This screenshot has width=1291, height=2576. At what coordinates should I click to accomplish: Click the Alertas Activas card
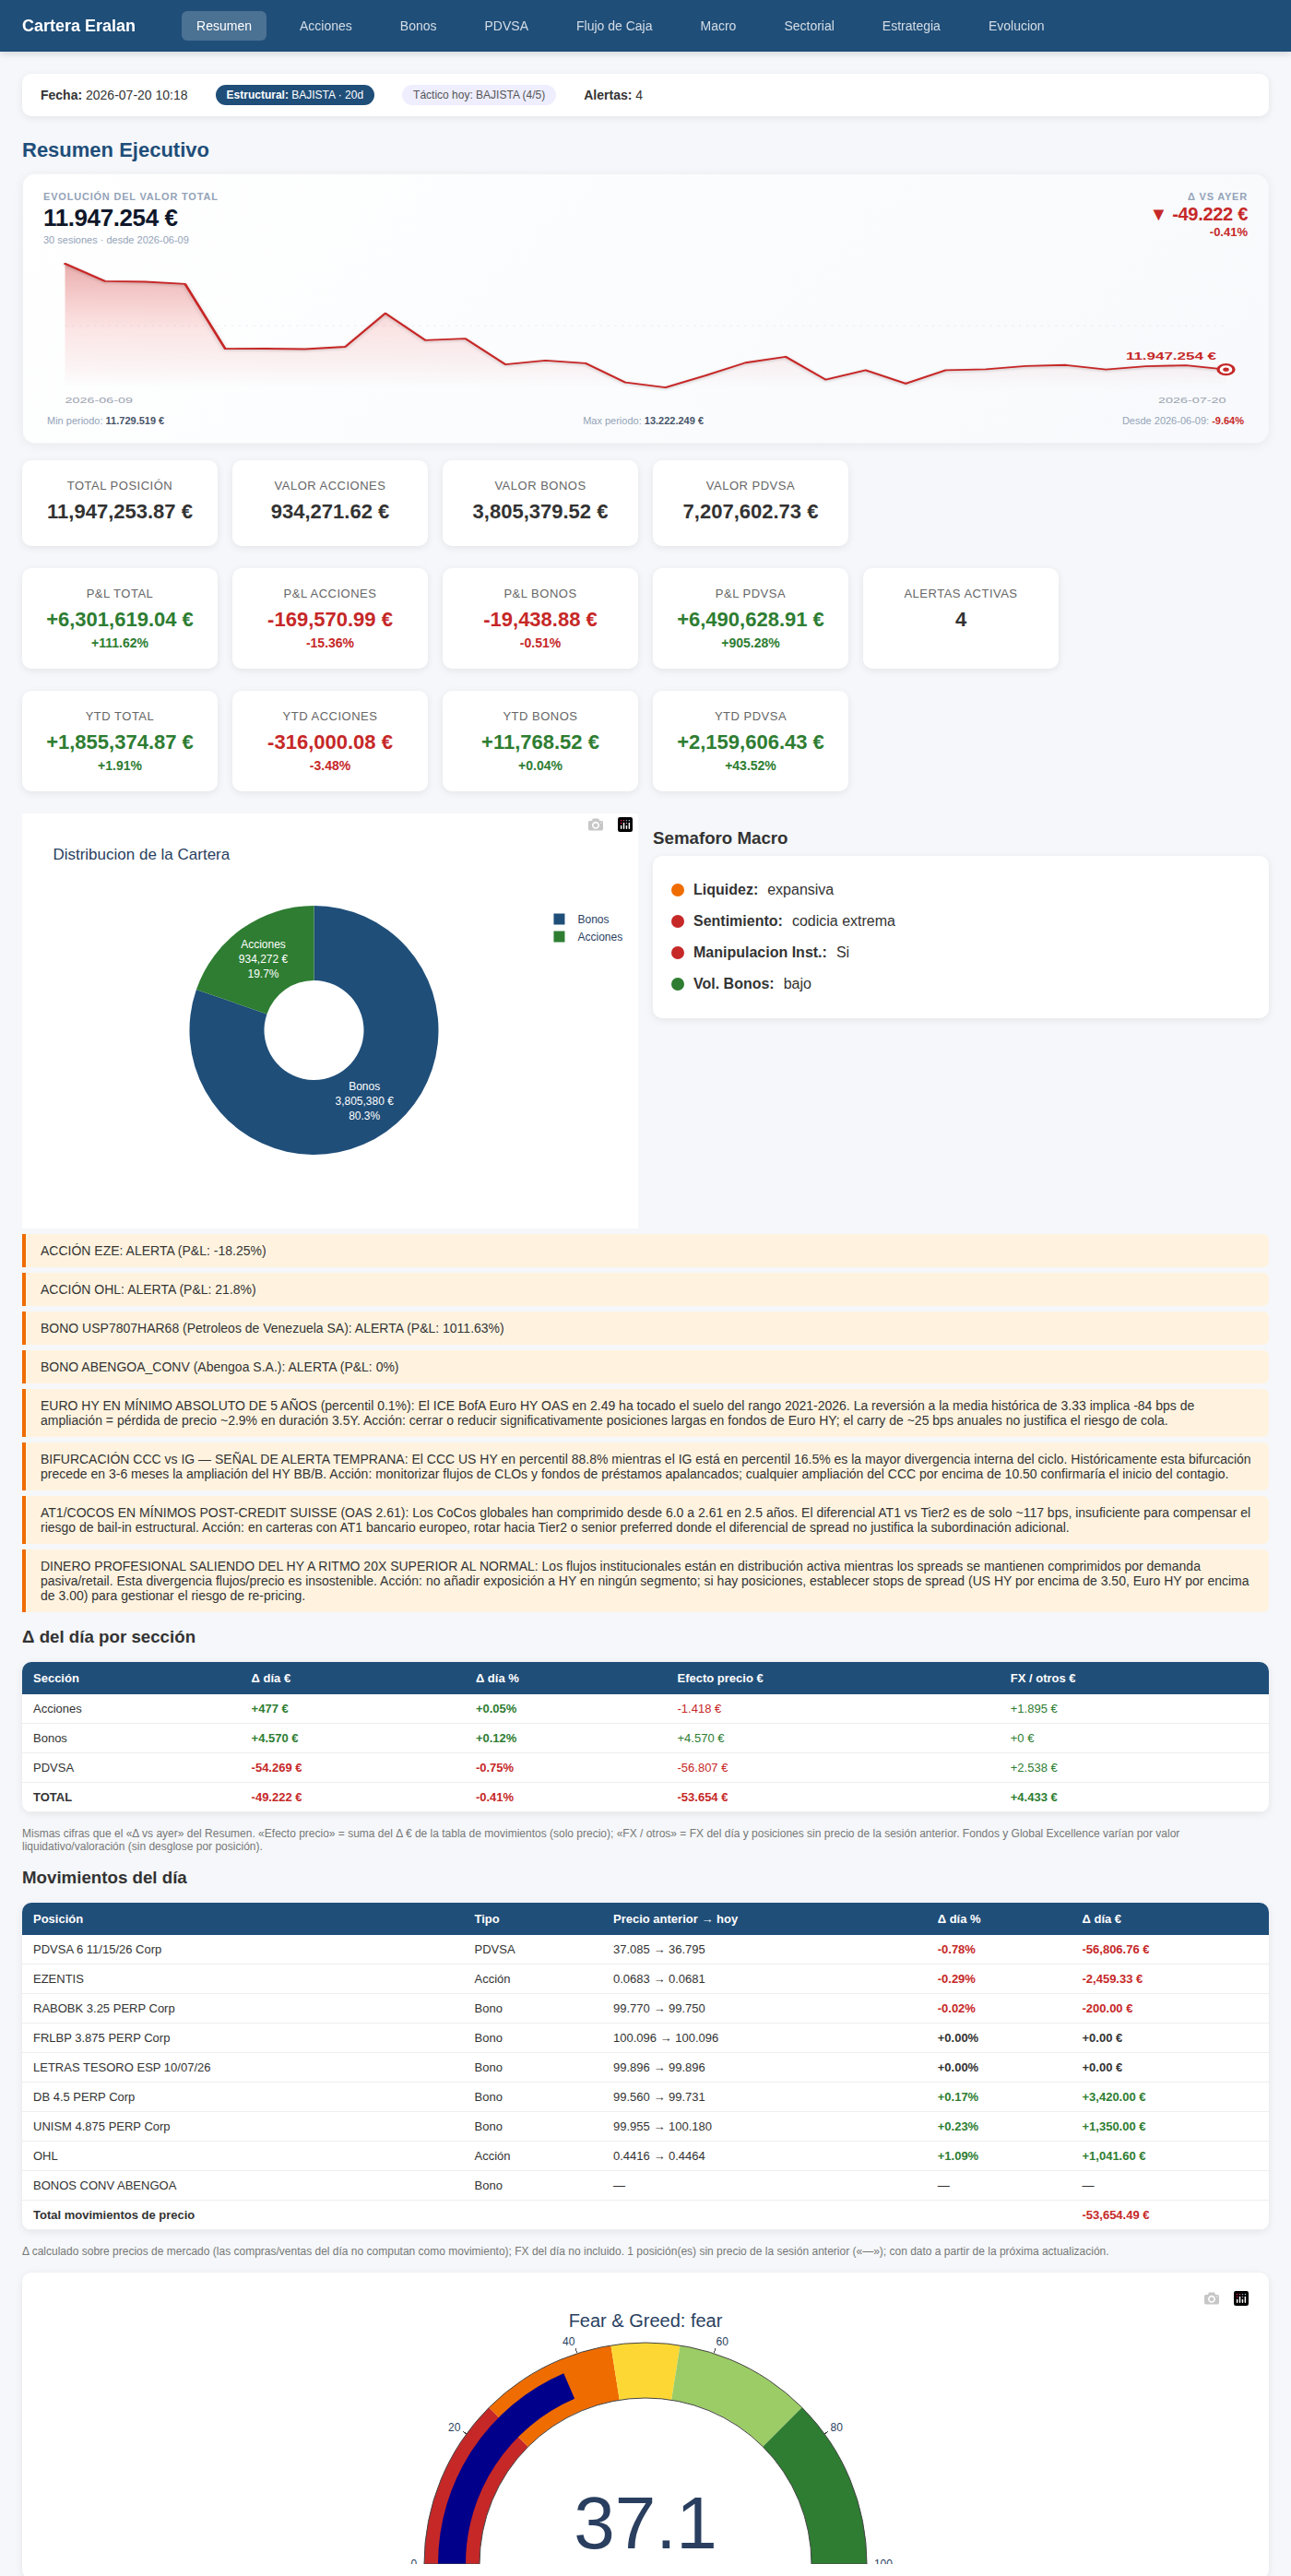(x=960, y=618)
